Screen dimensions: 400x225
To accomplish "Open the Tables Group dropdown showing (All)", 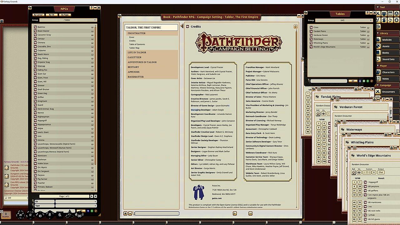I will coord(342,20).
